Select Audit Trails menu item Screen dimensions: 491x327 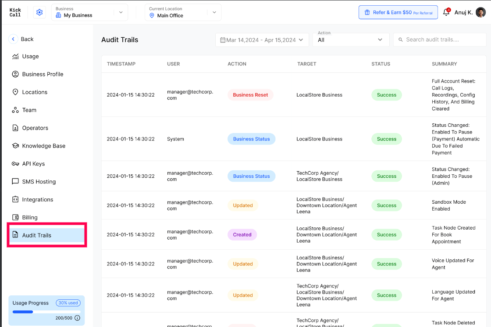[47, 235]
